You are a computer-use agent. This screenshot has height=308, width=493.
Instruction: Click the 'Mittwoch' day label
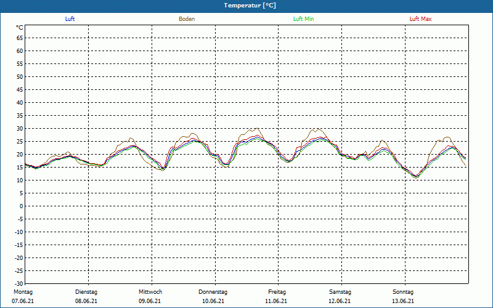coord(150,292)
